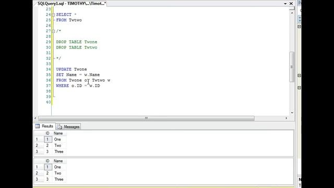This screenshot has height=188, width=334.
Task: Click the horizontal scrollbar left arrow
Action: coord(35,118)
